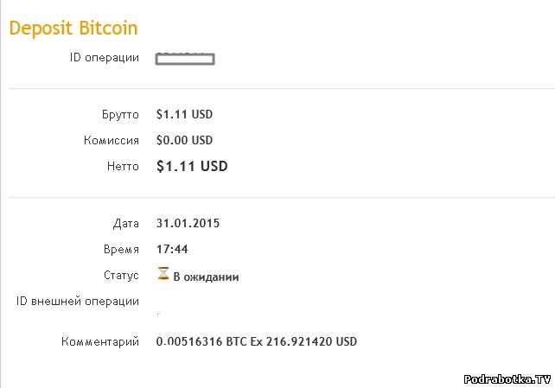This screenshot has width=555, height=388.
Task: Select the bold Нетто amount $1.11 USD
Action: (192, 166)
